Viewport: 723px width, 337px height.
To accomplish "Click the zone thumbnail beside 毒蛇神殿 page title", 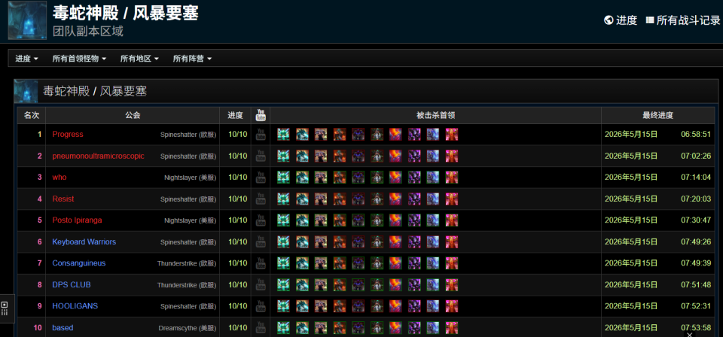I will (27, 20).
